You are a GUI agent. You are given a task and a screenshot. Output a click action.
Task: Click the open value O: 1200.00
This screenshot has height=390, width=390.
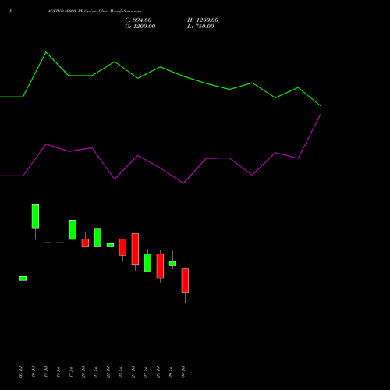[x=140, y=27]
